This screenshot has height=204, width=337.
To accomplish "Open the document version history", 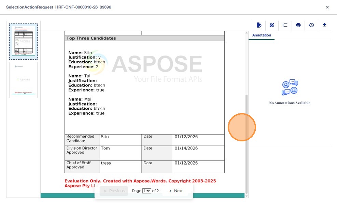I will [311, 25].
